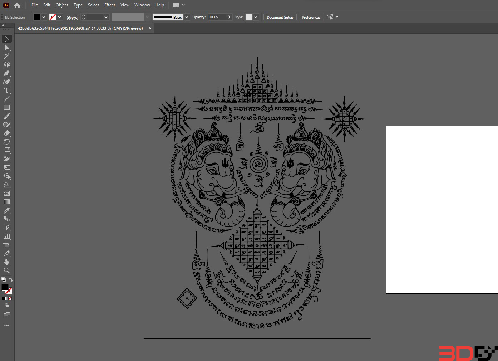Activate the Pen tool
498x361 pixels.
7,73
